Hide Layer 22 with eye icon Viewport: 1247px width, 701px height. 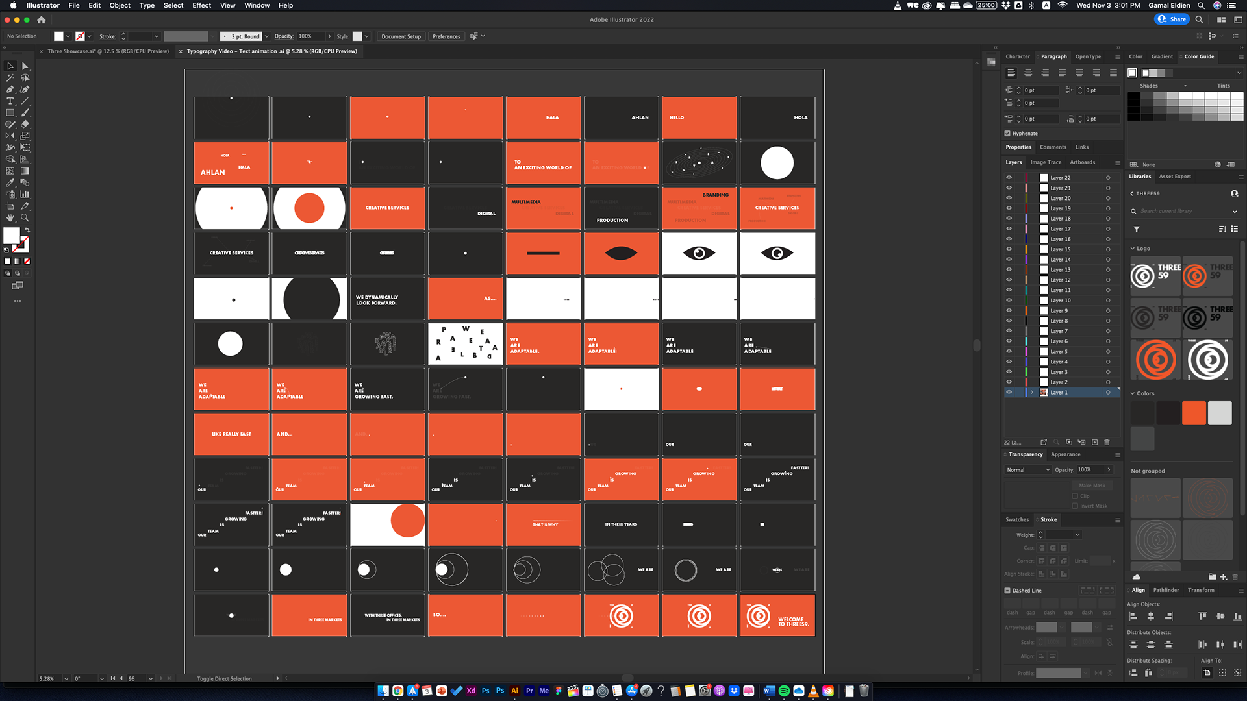click(x=1009, y=177)
